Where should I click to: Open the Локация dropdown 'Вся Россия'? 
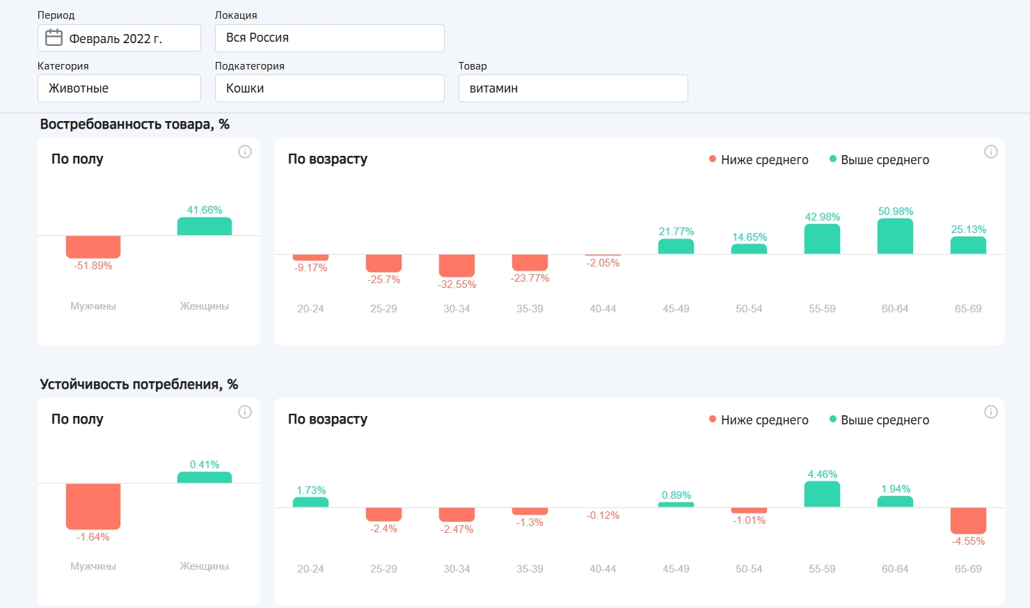pyautogui.click(x=329, y=38)
